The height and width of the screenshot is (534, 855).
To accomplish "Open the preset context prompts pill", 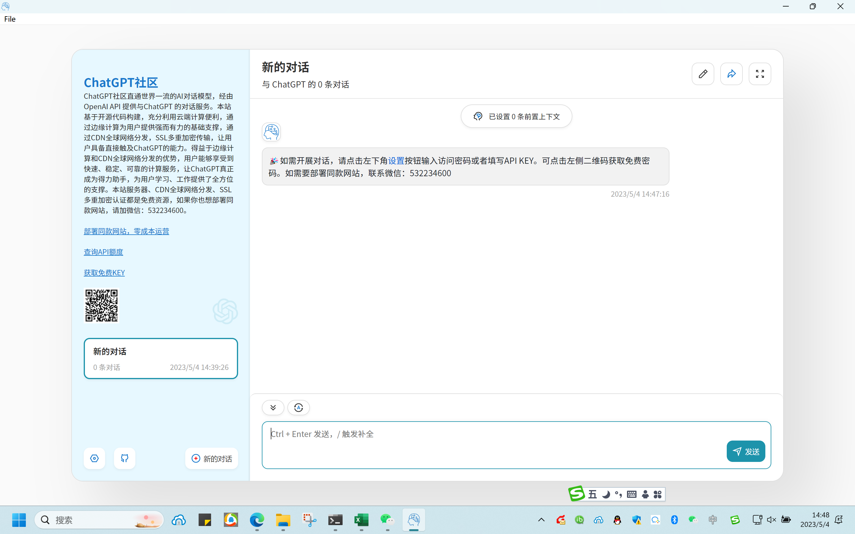I will [516, 117].
